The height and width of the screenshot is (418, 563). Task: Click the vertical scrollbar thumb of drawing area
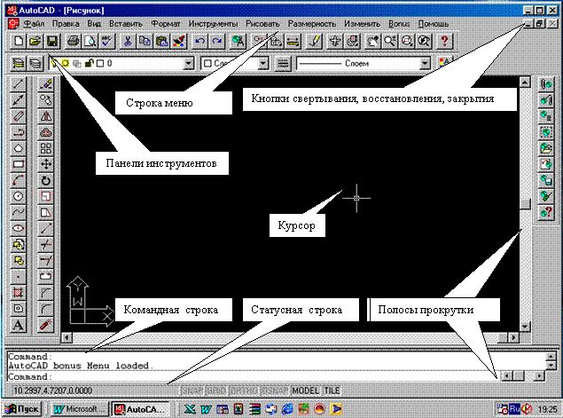coord(525,204)
